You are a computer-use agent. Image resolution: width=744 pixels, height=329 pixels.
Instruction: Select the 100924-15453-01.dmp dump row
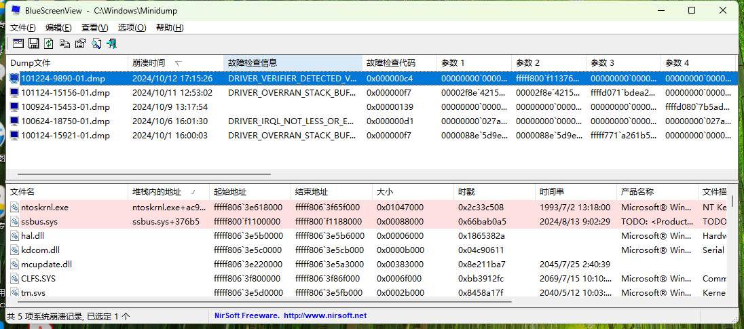coord(372,107)
